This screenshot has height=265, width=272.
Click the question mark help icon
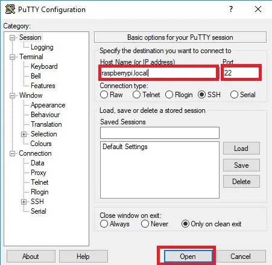231,9
